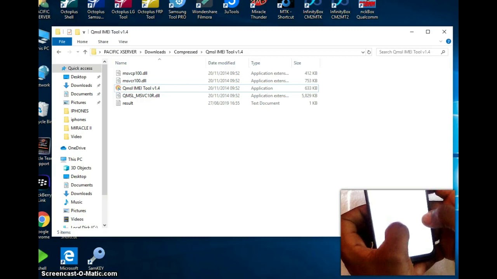The height and width of the screenshot is (279, 497).
Task: Open the File menu tab
Action: tap(62, 41)
